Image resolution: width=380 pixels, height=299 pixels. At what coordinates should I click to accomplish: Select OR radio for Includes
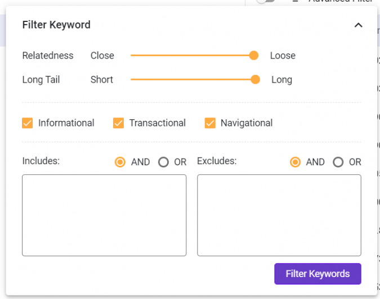tap(164, 162)
